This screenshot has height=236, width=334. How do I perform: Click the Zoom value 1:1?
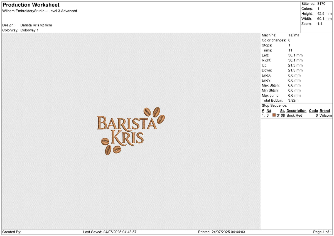pos(320,24)
